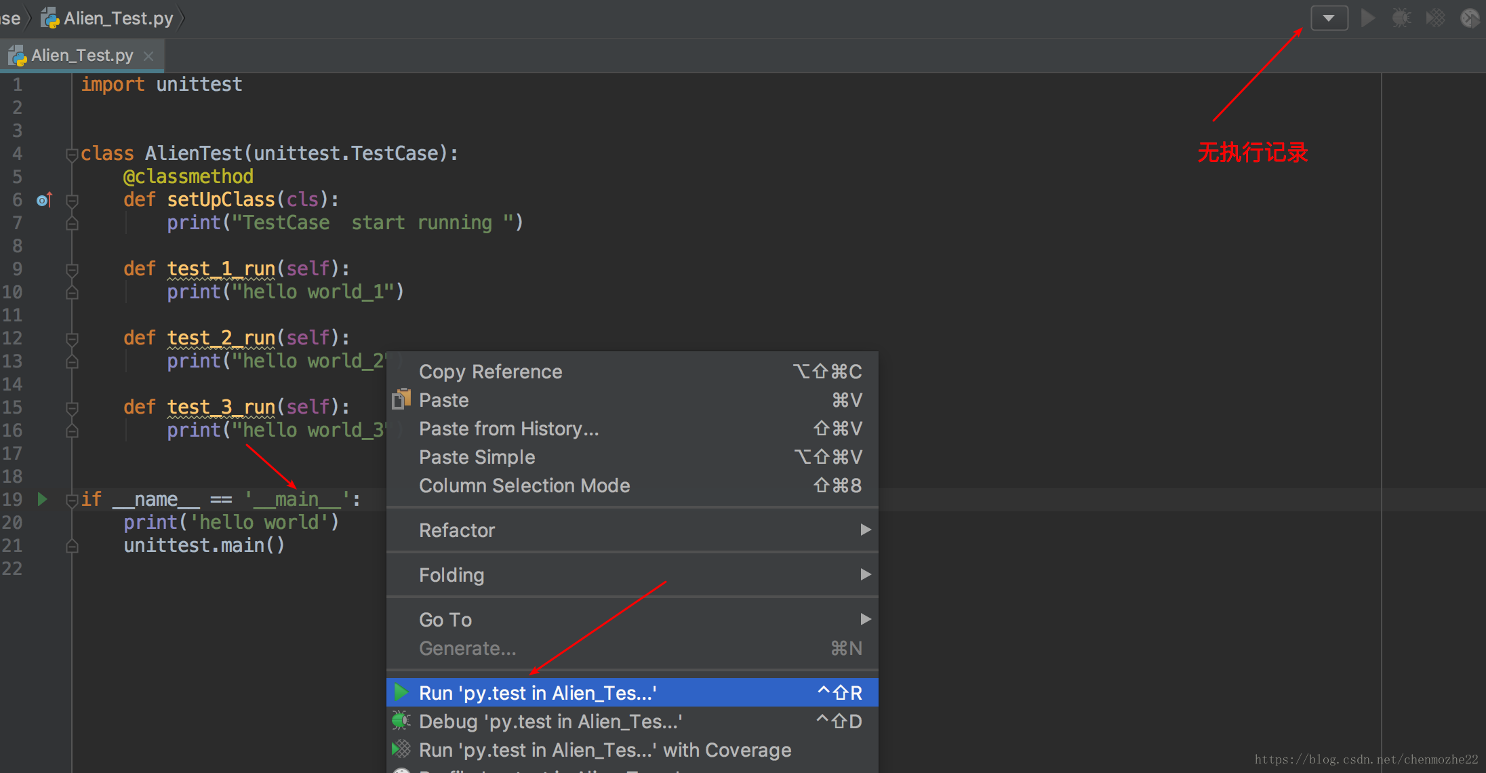Click the green run gutter arrow on line 19

click(x=42, y=500)
